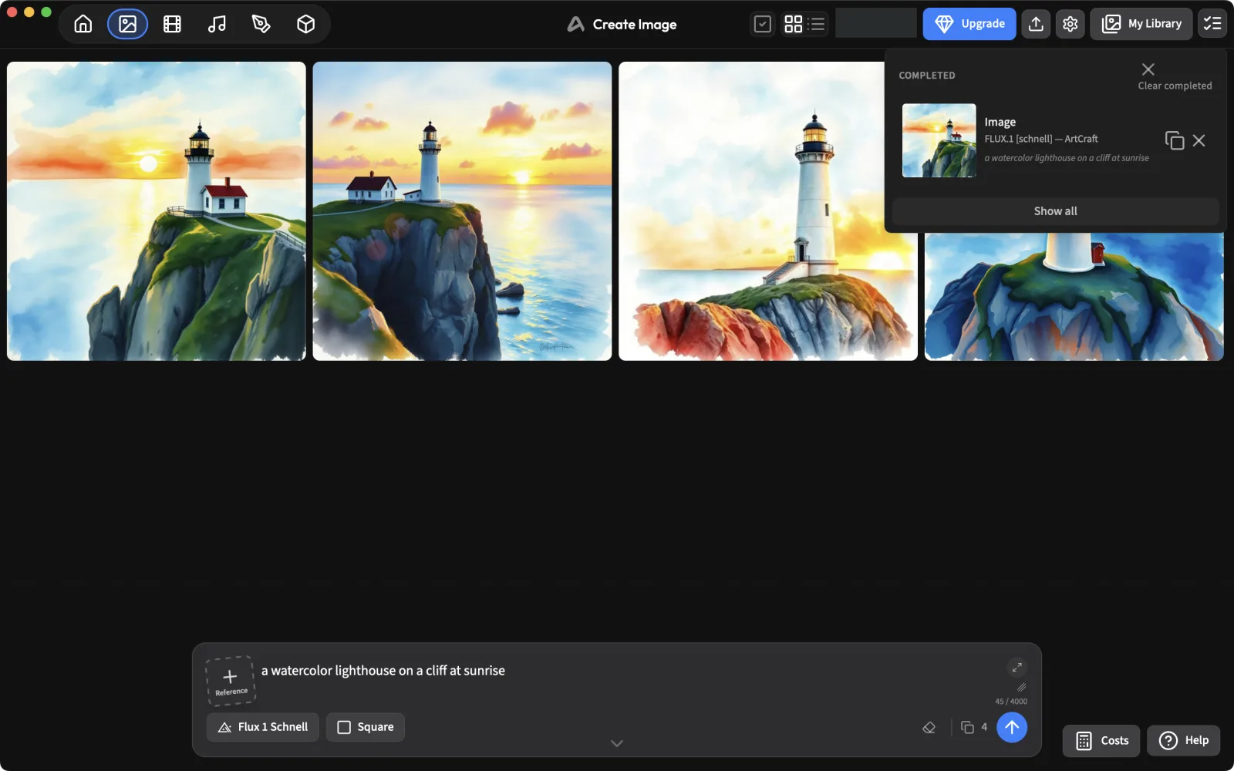Click the ArtCraft logo next to Create Image
The image size is (1234, 771).
click(x=575, y=25)
